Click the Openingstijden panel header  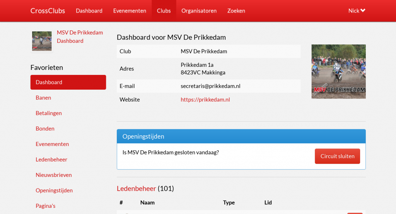click(241, 136)
